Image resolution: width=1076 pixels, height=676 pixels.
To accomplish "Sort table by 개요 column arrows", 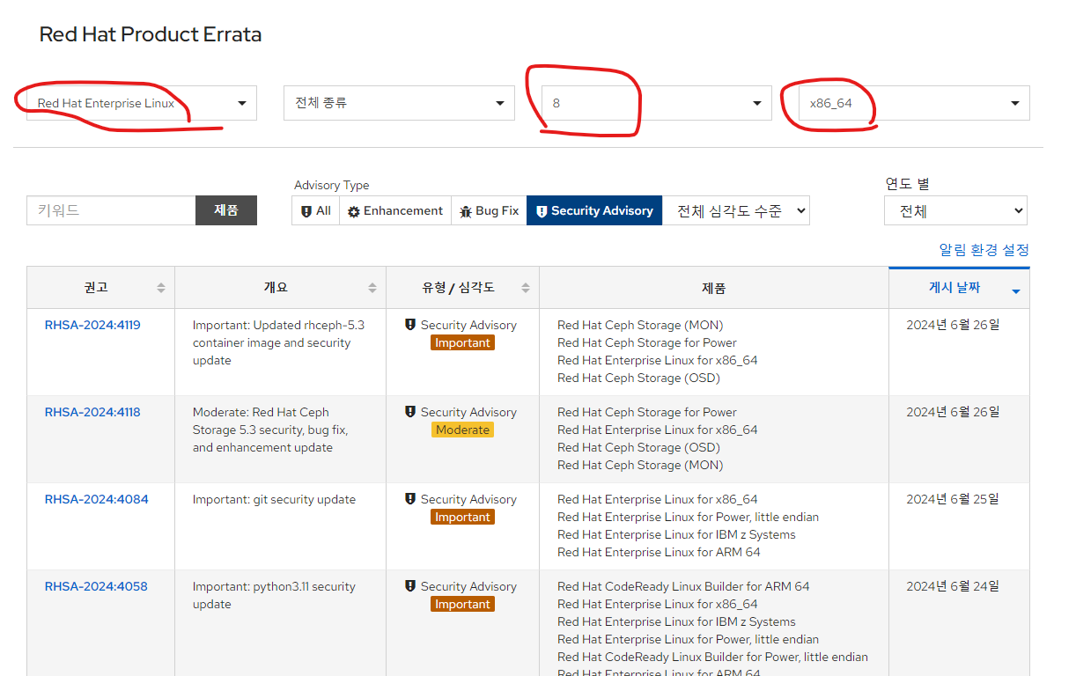I will (x=372, y=288).
